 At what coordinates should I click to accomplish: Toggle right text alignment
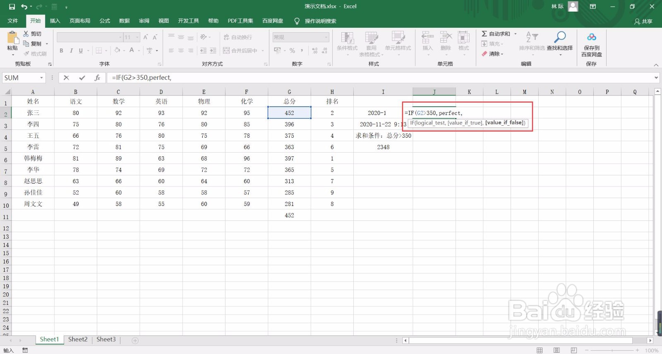coord(190,50)
